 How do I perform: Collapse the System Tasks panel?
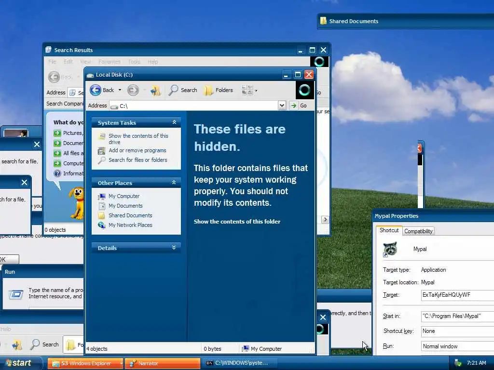(x=174, y=122)
